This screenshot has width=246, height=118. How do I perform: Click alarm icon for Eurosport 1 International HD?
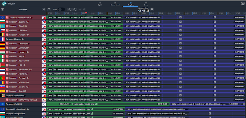click(7, 17)
